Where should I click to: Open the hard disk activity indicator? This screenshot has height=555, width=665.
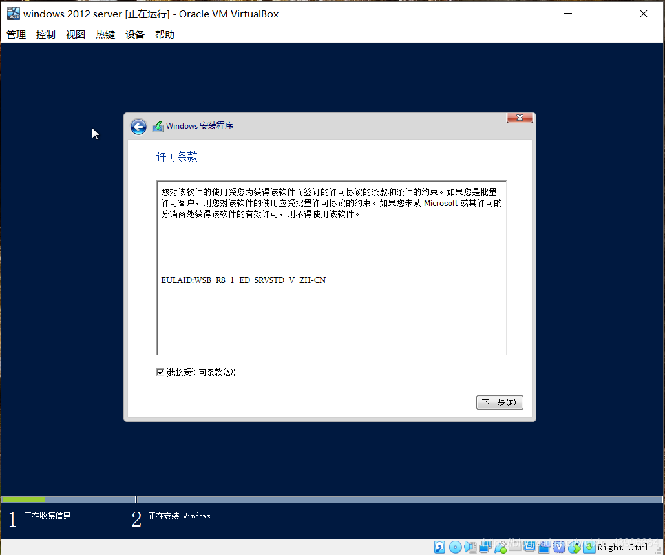[439, 547]
